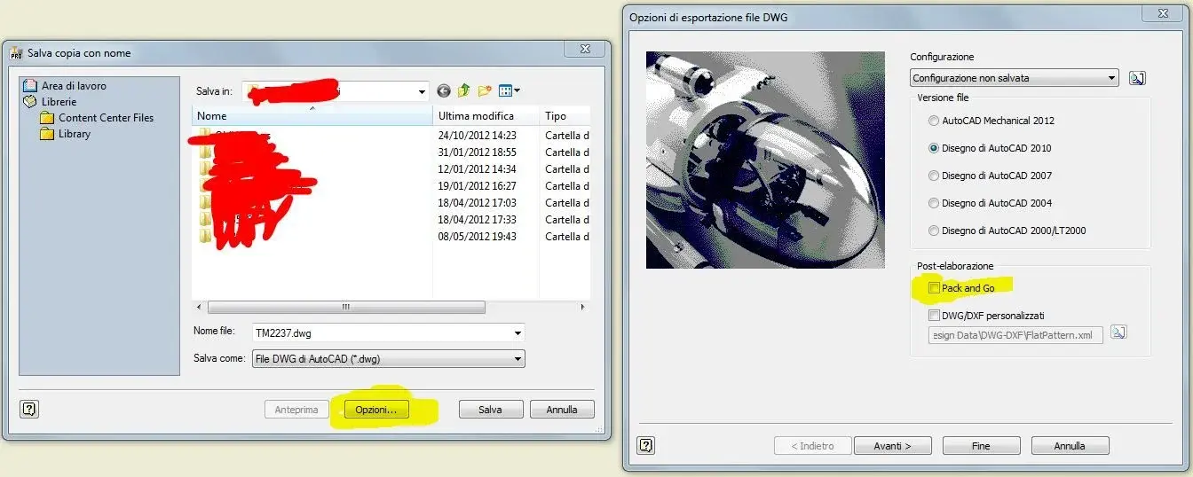Image resolution: width=1193 pixels, height=477 pixels.
Task: Select Libraries icon in sidebar
Action: 30,102
